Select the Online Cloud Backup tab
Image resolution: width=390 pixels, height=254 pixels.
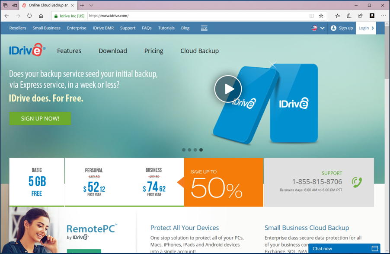point(48,5)
